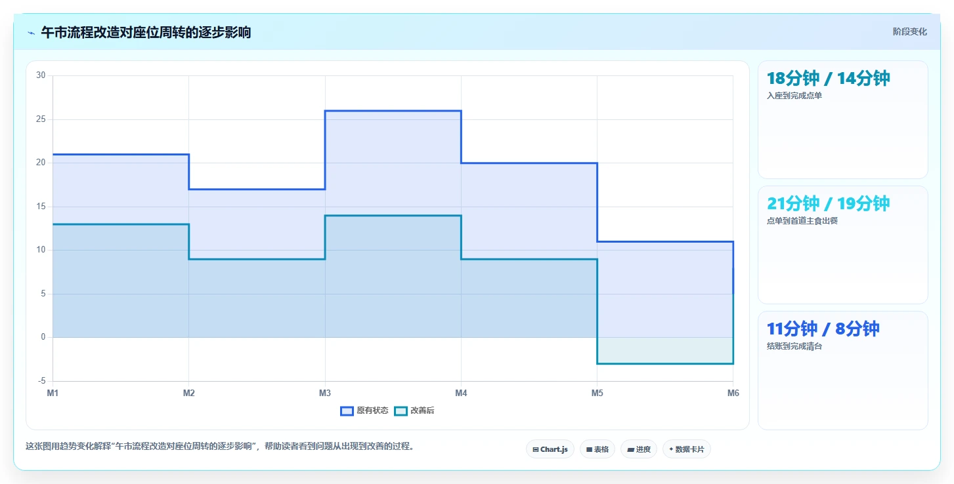The image size is (954, 484).
Task: Click the lightning icon beside the chart title
Action: [31, 32]
